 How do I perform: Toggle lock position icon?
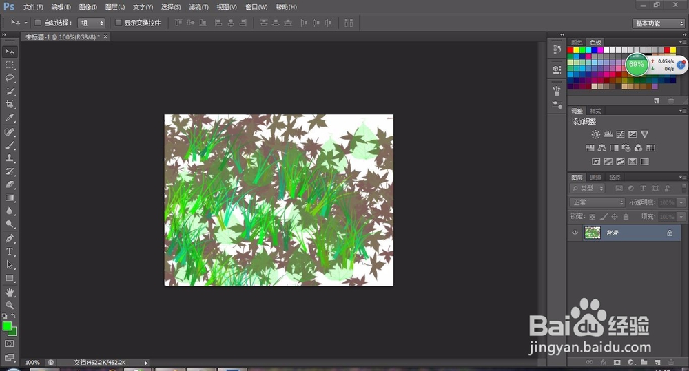point(615,216)
